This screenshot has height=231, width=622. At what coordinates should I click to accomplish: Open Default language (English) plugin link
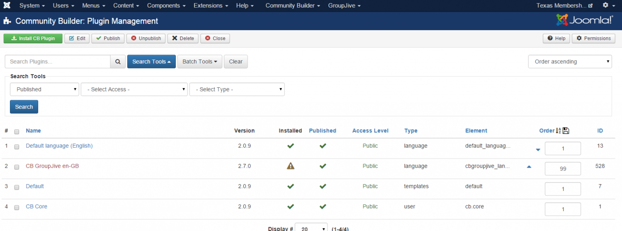pyautogui.click(x=59, y=146)
